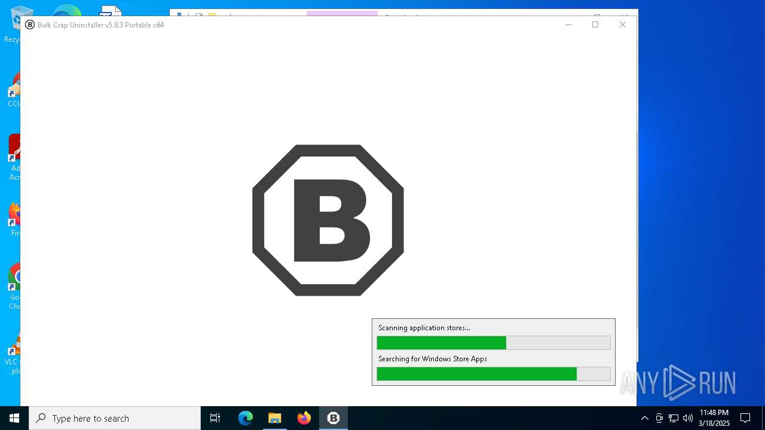Screen dimensions: 765x430
Task: Select the BCUninstaller taskbar button
Action: (333, 418)
